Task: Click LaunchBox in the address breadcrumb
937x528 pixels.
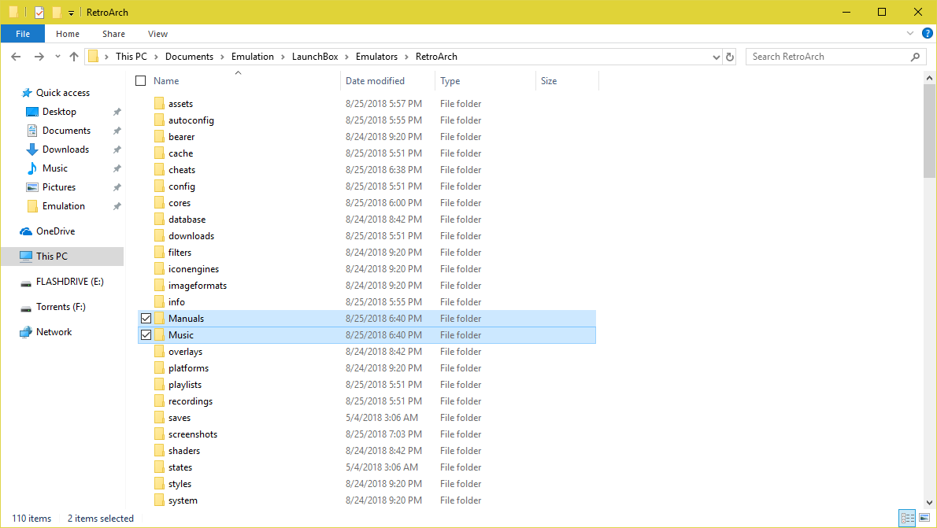Action: tap(315, 57)
